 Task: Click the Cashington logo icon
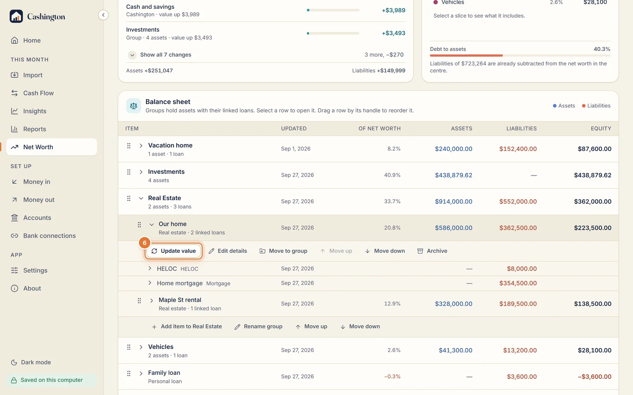pos(16,16)
